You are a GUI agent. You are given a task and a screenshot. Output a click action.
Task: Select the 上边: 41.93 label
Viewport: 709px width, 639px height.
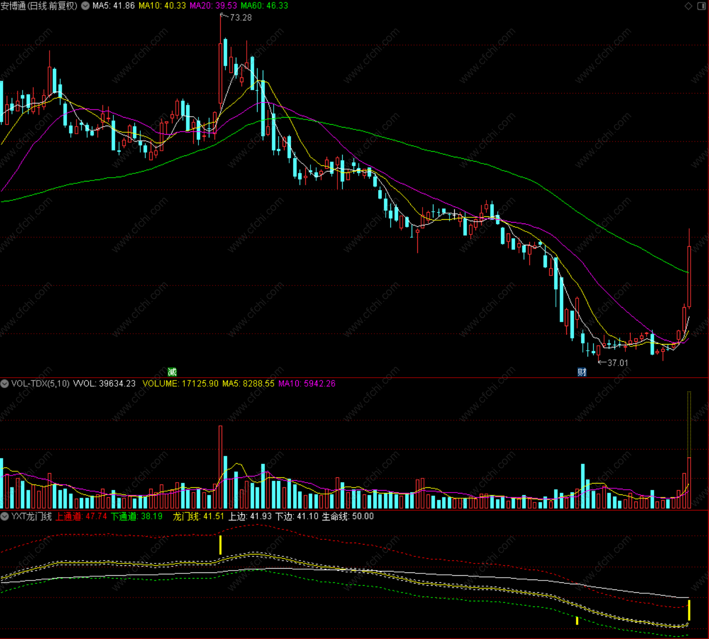(x=250, y=517)
